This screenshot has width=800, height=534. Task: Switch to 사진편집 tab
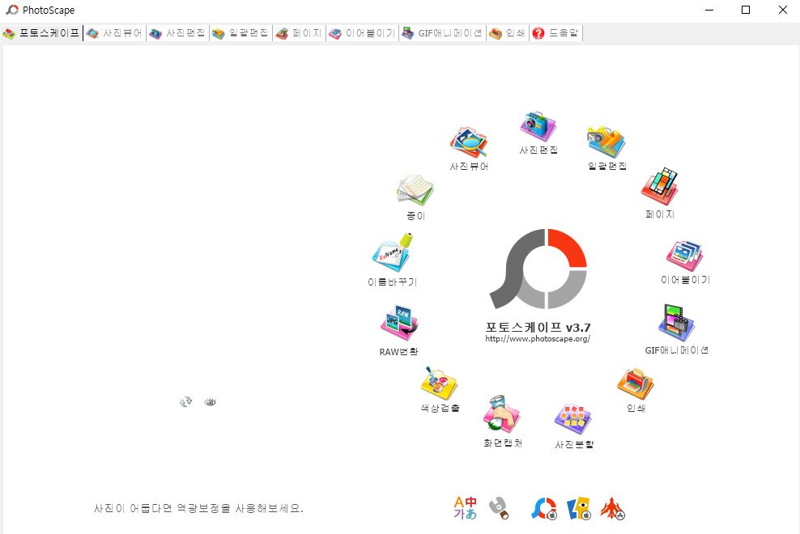click(177, 33)
